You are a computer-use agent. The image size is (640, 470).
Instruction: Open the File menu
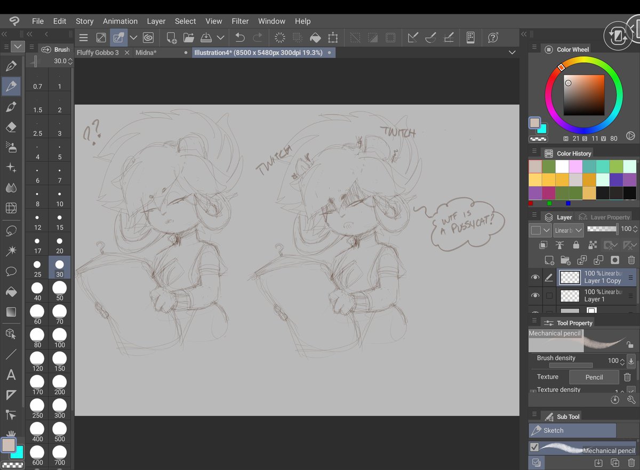pyautogui.click(x=38, y=21)
